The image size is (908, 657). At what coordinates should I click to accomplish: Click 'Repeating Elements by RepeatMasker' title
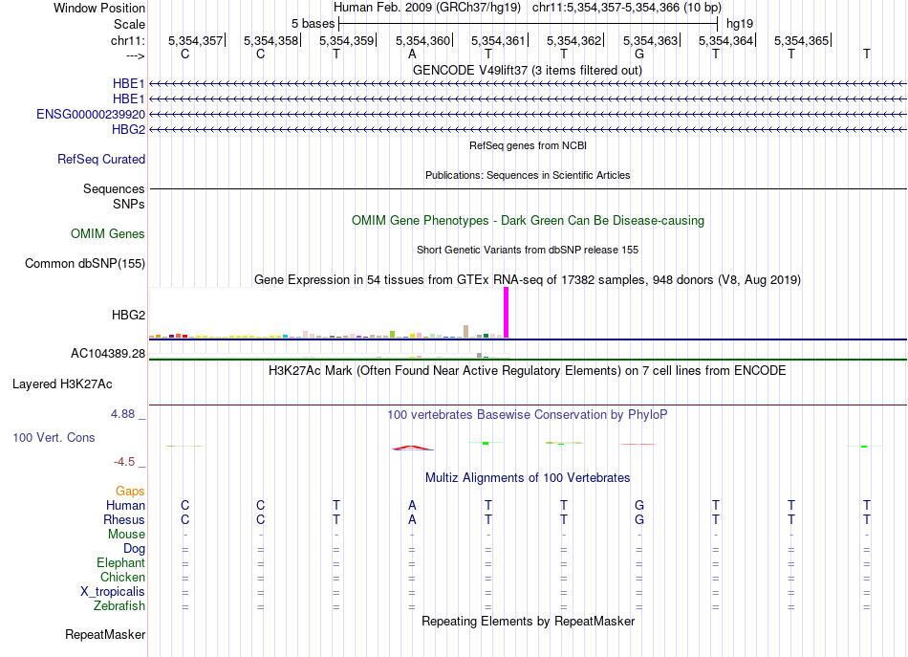pos(529,621)
